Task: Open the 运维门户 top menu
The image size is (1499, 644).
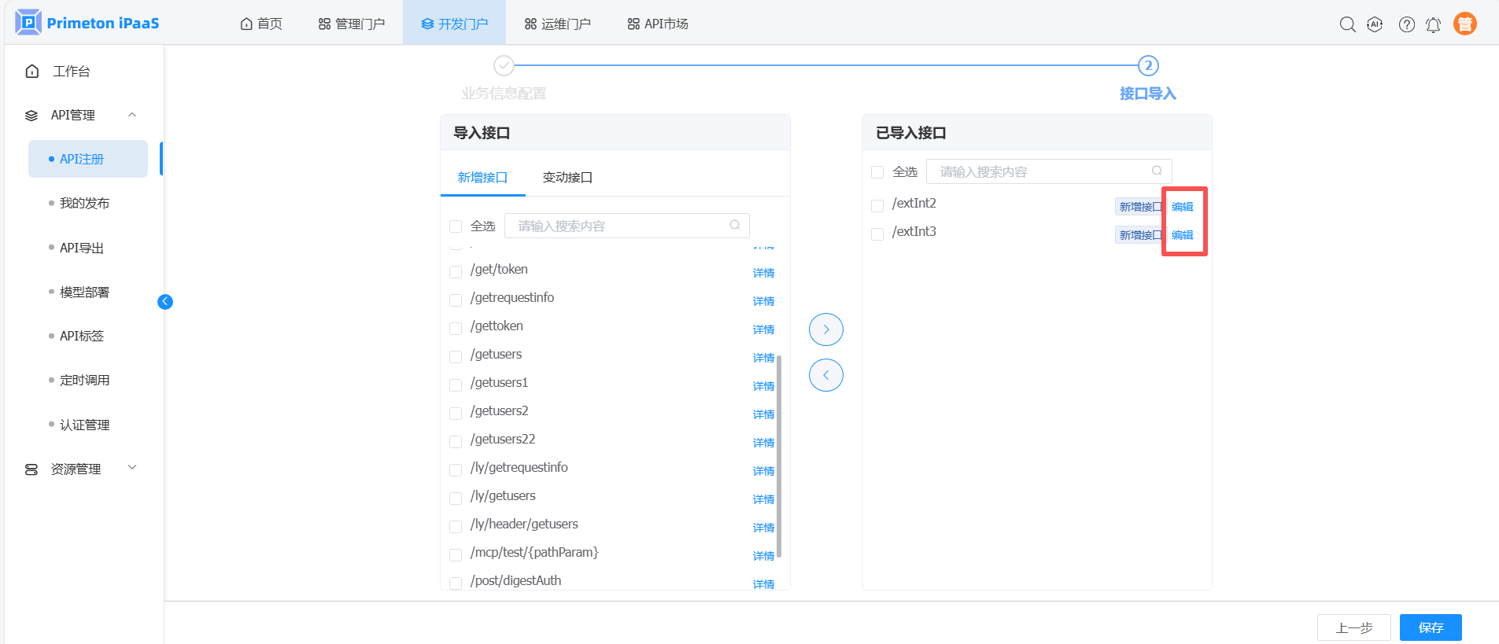Action: [x=557, y=24]
